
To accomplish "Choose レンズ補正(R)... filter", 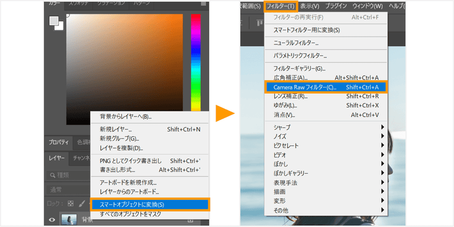I will coord(326,96).
